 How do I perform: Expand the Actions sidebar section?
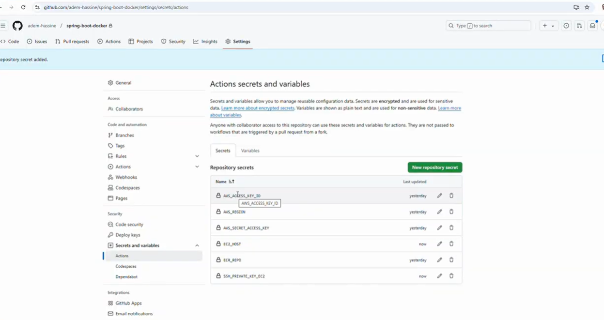[197, 167]
